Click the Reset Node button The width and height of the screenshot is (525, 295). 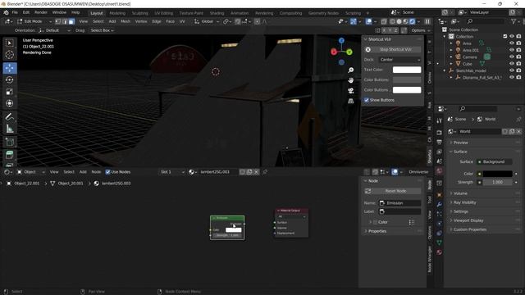click(392, 191)
